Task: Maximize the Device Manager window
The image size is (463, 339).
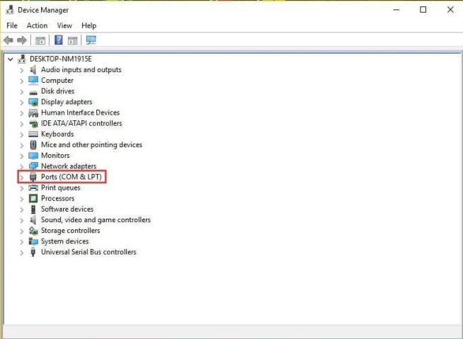Action: click(x=423, y=10)
